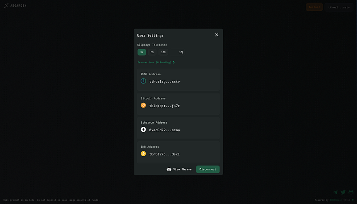Open the GitHub icon in footer

click(x=351, y=192)
